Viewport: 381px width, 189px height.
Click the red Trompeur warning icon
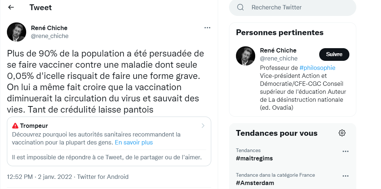tap(15, 126)
